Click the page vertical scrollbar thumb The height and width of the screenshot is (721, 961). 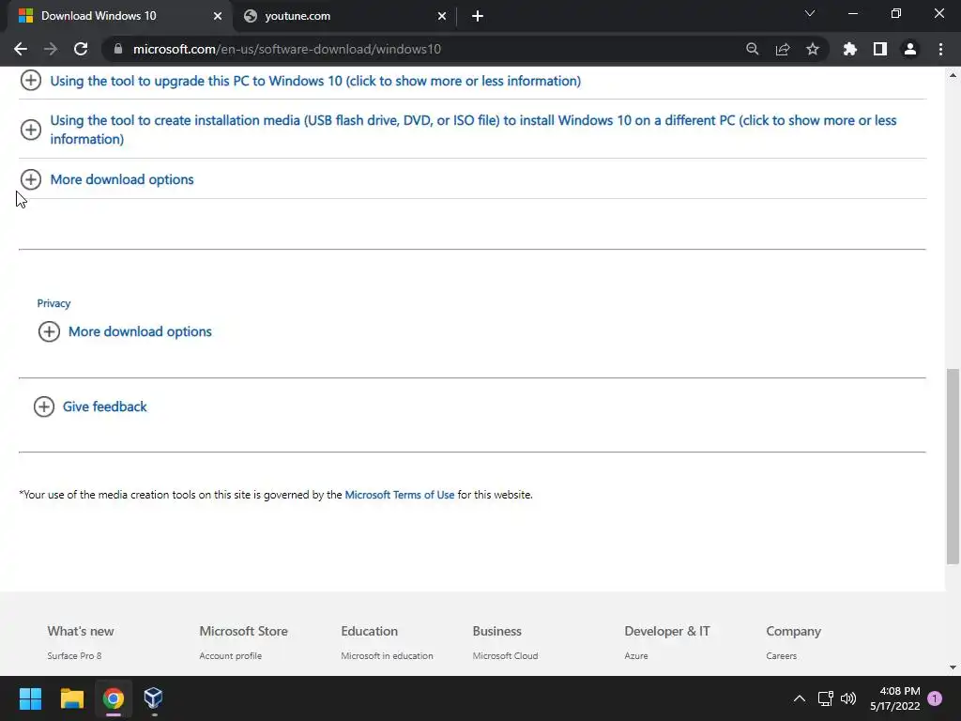click(x=953, y=466)
